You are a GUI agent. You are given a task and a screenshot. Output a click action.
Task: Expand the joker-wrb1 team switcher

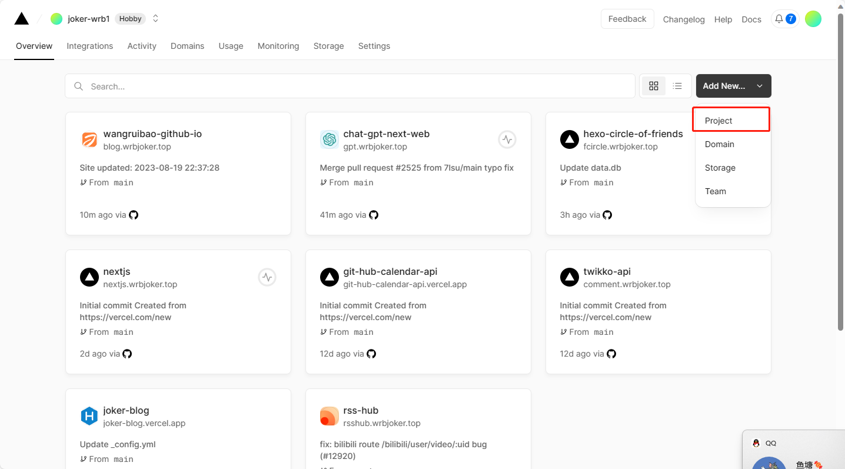click(155, 19)
